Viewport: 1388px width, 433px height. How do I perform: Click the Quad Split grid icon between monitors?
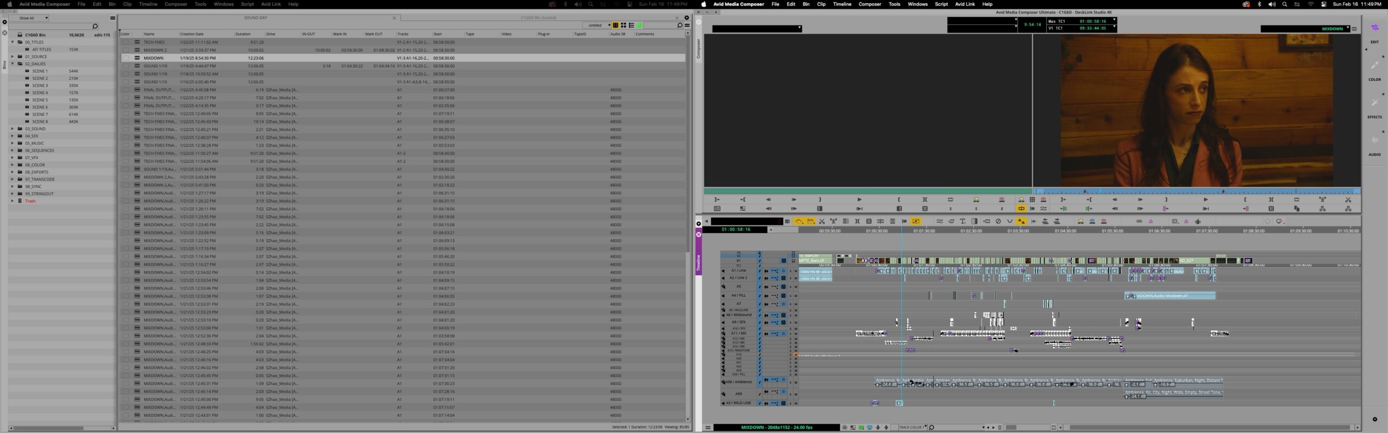[1032, 200]
